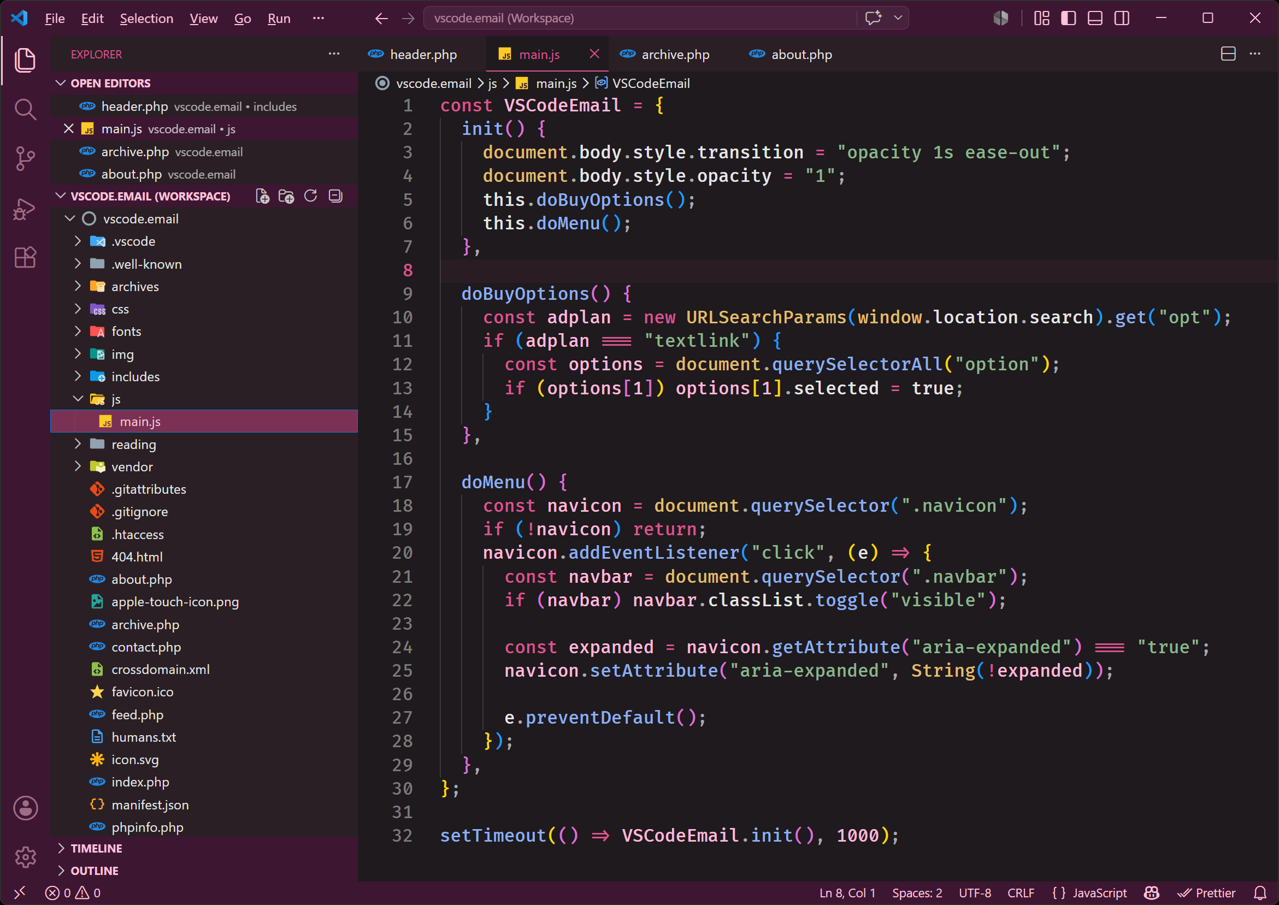Open the title bar overflow menu ellipsis
The height and width of the screenshot is (905, 1279).
[318, 19]
